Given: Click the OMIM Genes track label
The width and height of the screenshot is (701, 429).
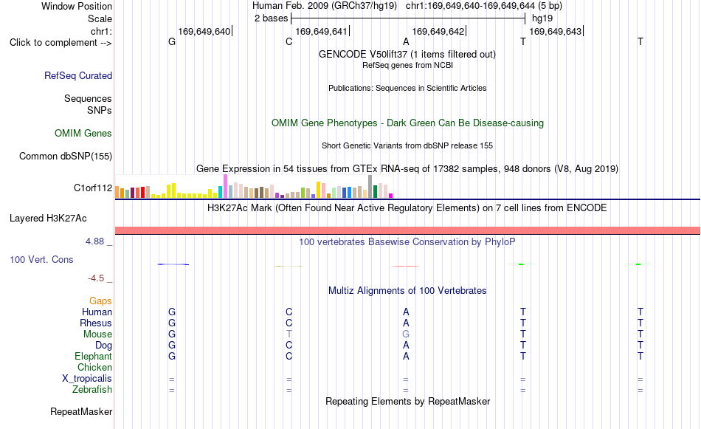Looking at the screenshot, I should coord(83,134).
